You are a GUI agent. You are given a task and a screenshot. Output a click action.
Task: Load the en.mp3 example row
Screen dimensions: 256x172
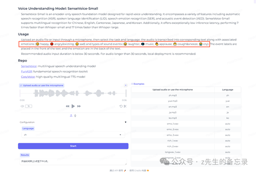pos(186,107)
